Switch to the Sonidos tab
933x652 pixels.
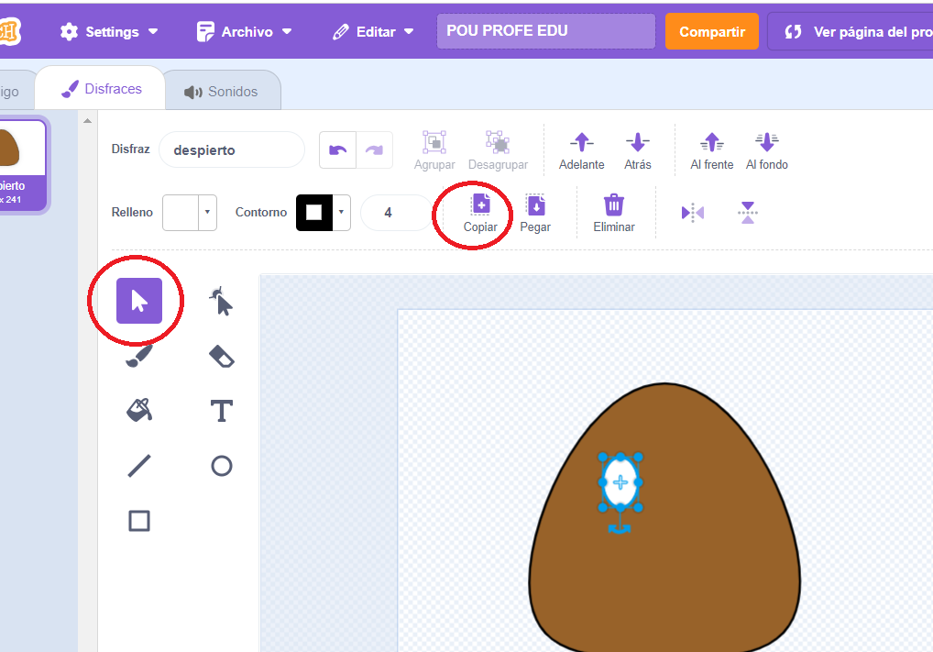point(222,92)
